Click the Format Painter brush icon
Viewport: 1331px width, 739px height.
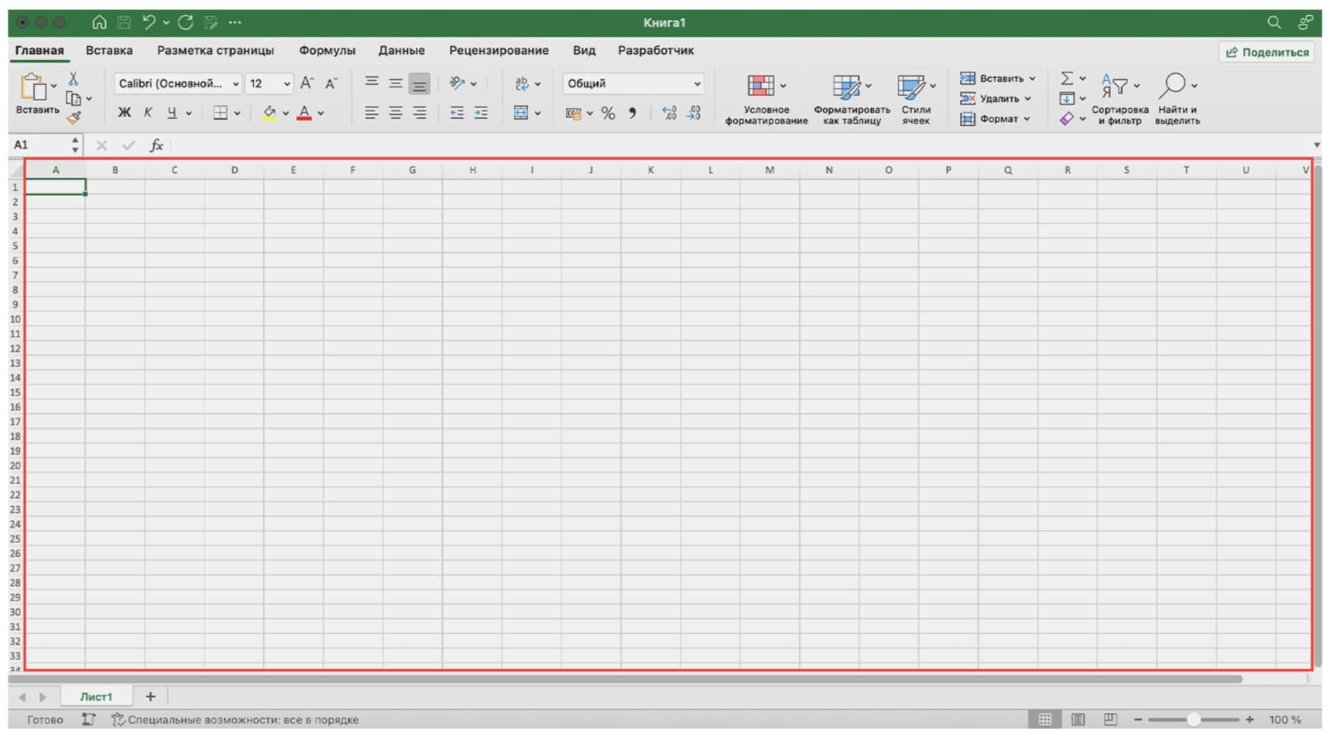coord(74,118)
